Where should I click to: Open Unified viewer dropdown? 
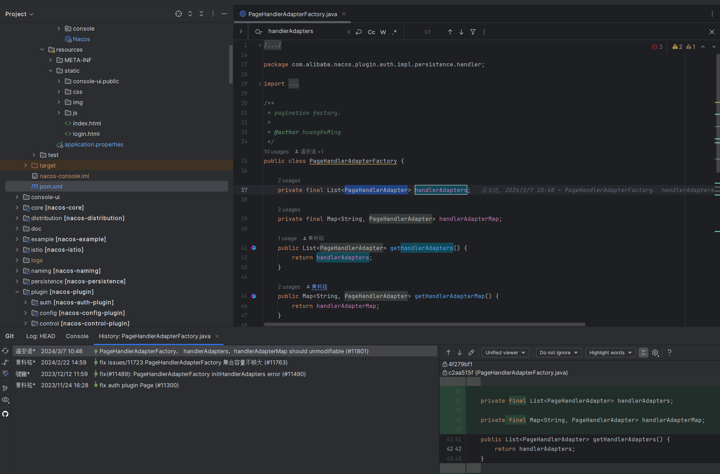[x=505, y=353]
